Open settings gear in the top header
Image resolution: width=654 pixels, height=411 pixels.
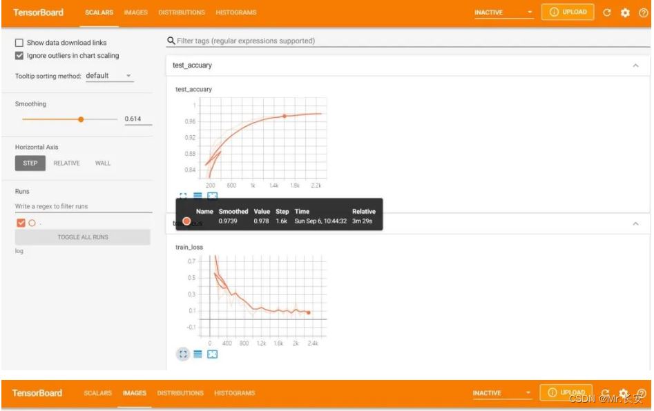pos(625,12)
